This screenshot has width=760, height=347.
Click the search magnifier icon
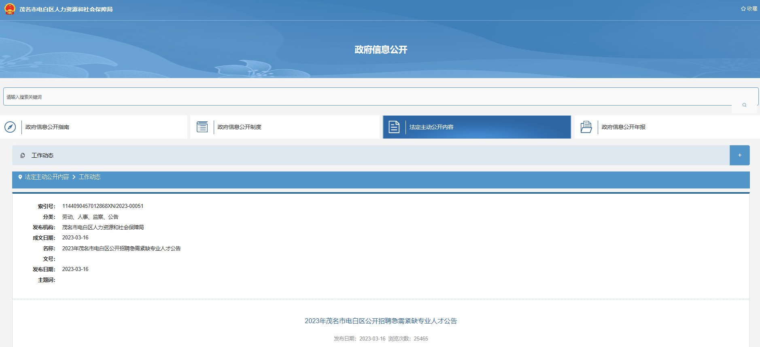point(744,105)
